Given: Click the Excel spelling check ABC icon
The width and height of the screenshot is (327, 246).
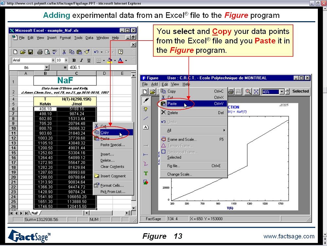Looking at the screenshot, I should (55, 52).
